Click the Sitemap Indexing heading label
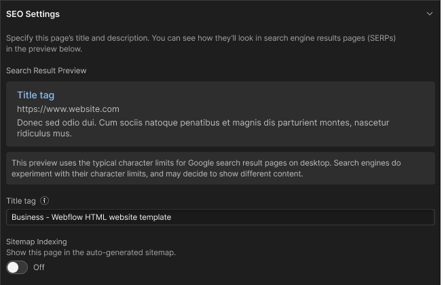This screenshot has height=285, width=446. tap(36, 242)
